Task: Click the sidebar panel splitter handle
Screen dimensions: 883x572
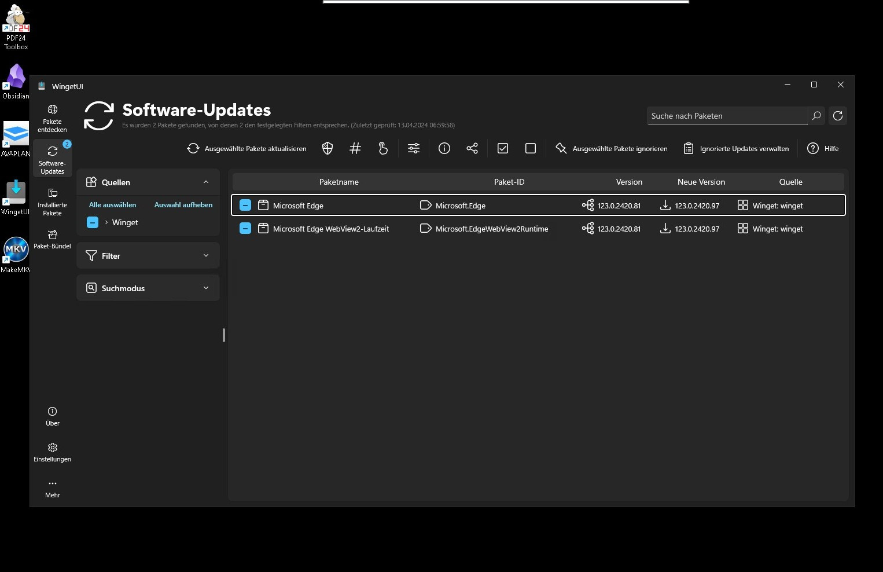Action: 224,335
